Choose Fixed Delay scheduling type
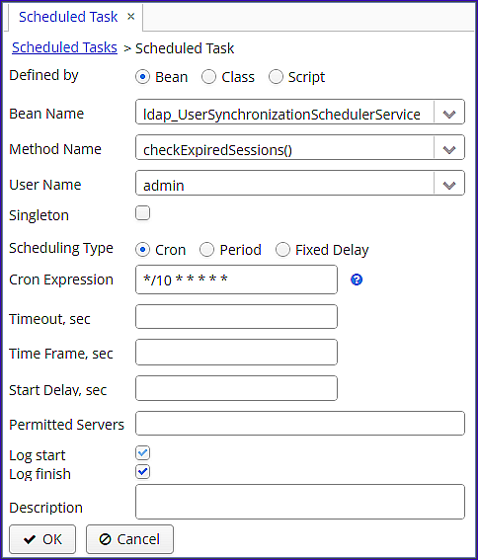Screen dimensions: 478x560 [282, 250]
